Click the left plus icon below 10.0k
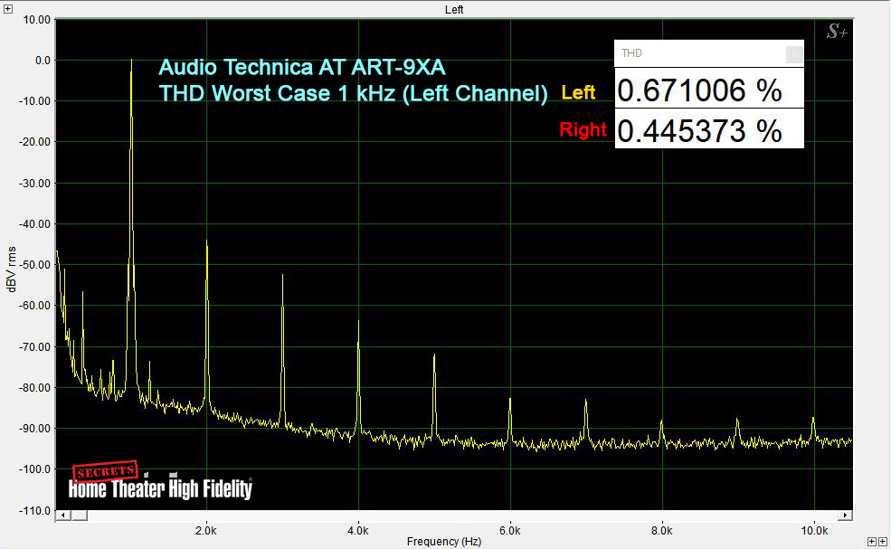The height and width of the screenshot is (549, 891). [872, 542]
